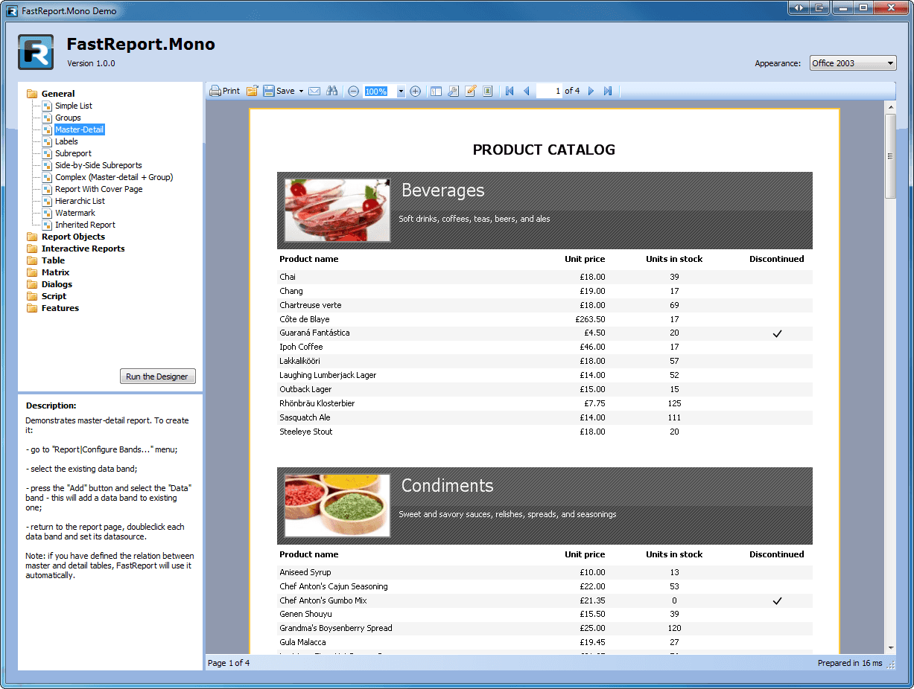Select Watermark report
914x689 pixels.
coord(75,213)
